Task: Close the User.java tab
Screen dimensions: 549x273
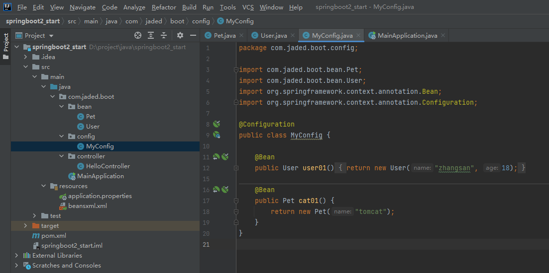Action: 293,36
